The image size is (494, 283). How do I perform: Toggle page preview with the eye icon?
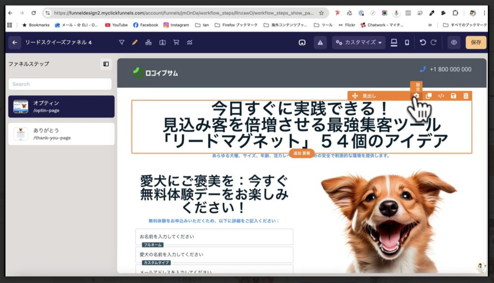(453, 42)
